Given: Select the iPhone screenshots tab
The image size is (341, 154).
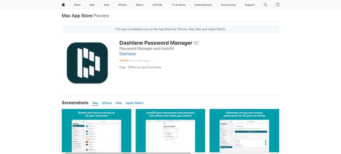Looking at the screenshot, I should pyautogui.click(x=107, y=103).
